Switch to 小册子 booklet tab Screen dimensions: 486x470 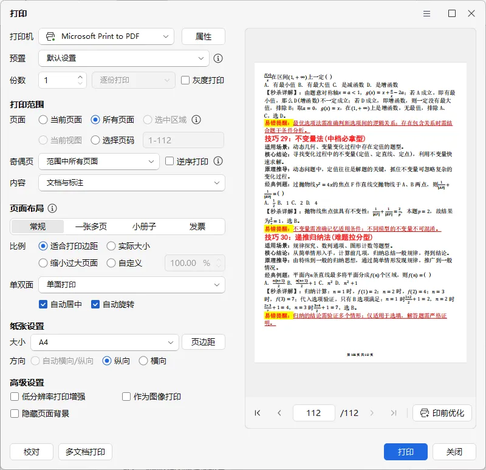pyautogui.click(x=144, y=226)
